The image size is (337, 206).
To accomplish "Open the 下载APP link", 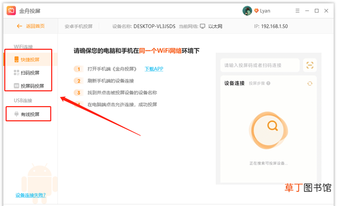I will click(154, 69).
